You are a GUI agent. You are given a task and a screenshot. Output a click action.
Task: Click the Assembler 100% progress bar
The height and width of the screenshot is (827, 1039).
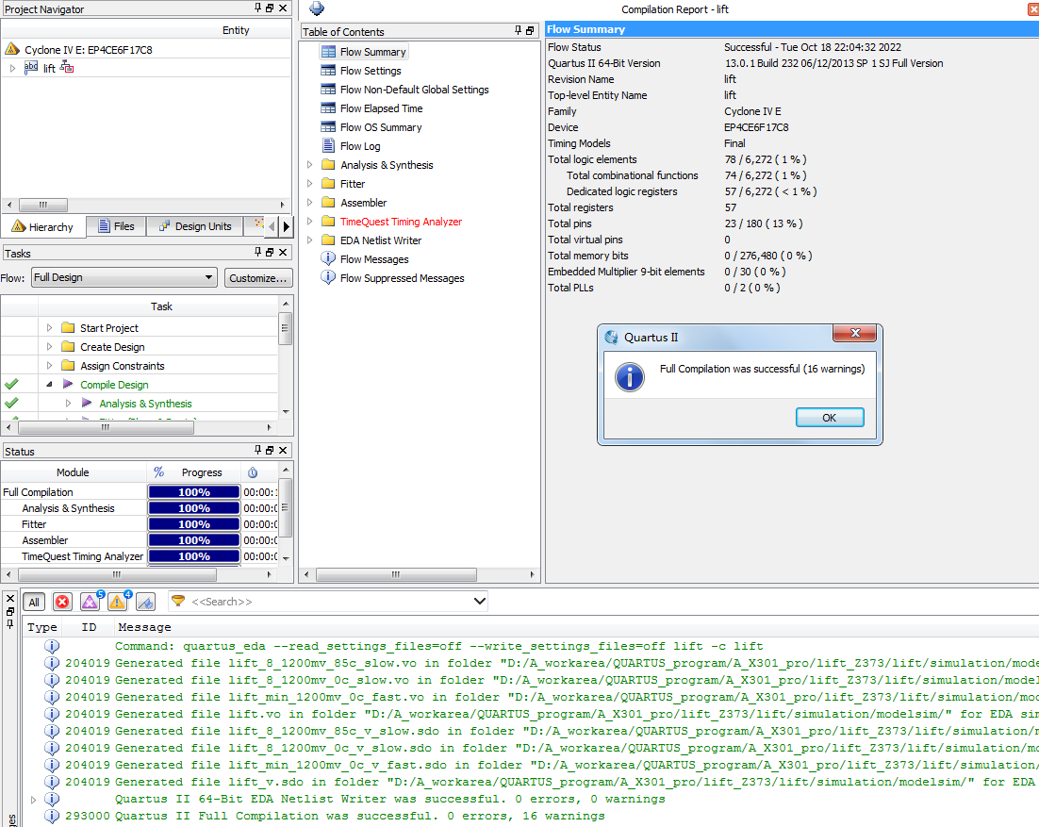194,540
